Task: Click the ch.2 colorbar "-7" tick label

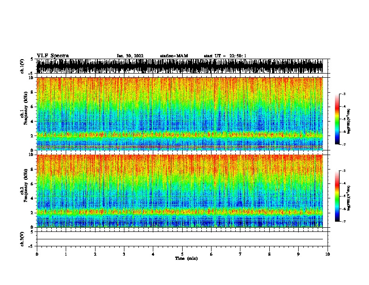Action: click(x=343, y=221)
